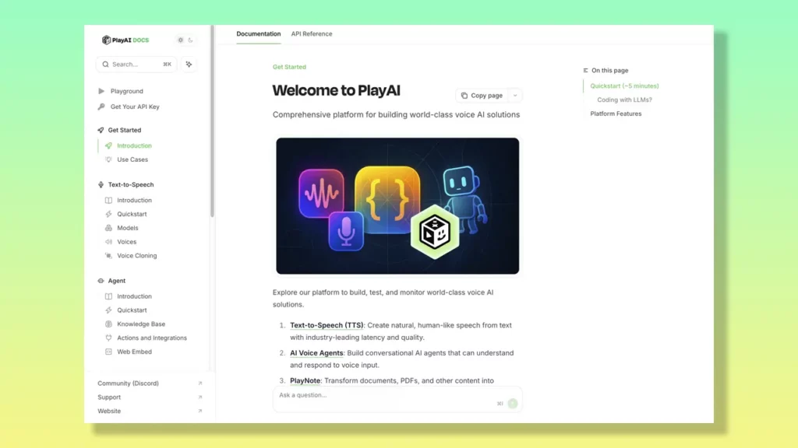Open the AI assistant sparkle icon beside search
The image size is (798, 448).
tap(189, 65)
